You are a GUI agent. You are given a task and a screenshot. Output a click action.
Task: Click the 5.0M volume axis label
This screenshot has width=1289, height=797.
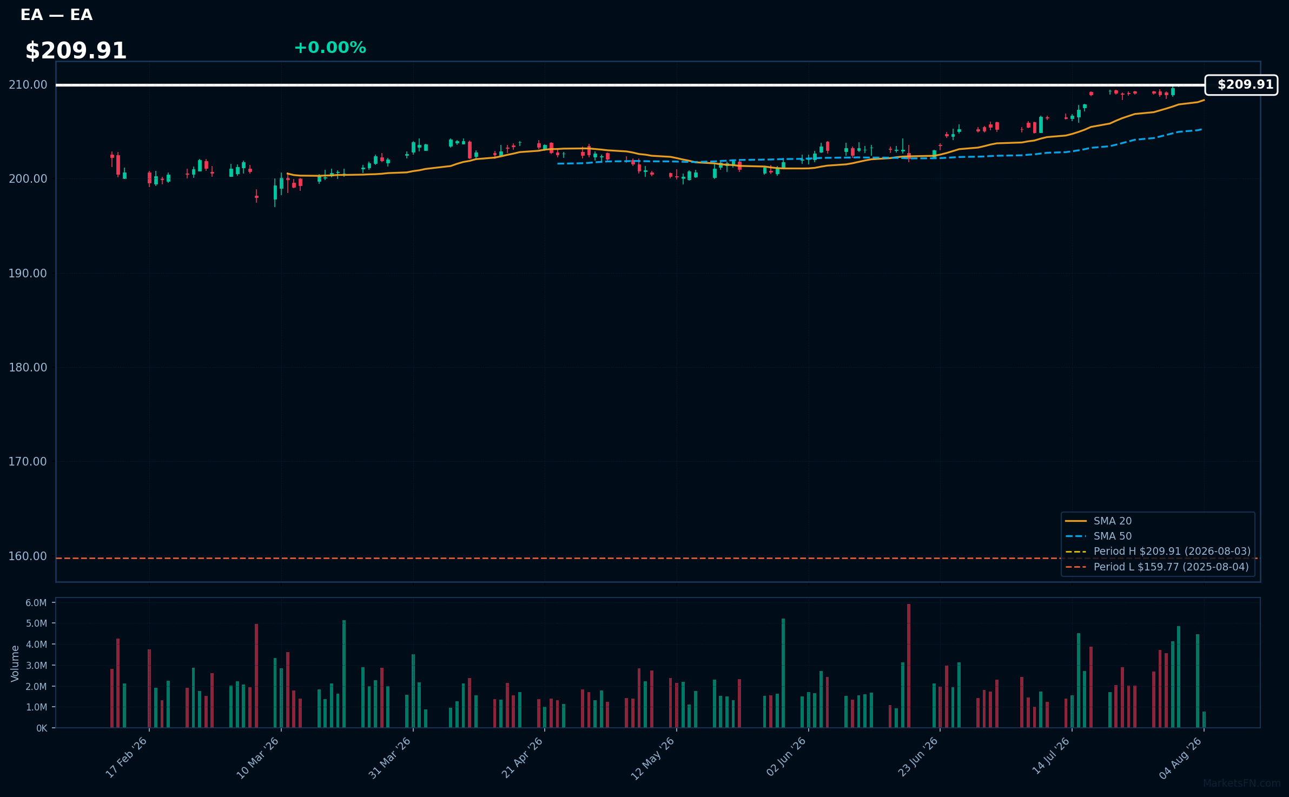point(36,623)
